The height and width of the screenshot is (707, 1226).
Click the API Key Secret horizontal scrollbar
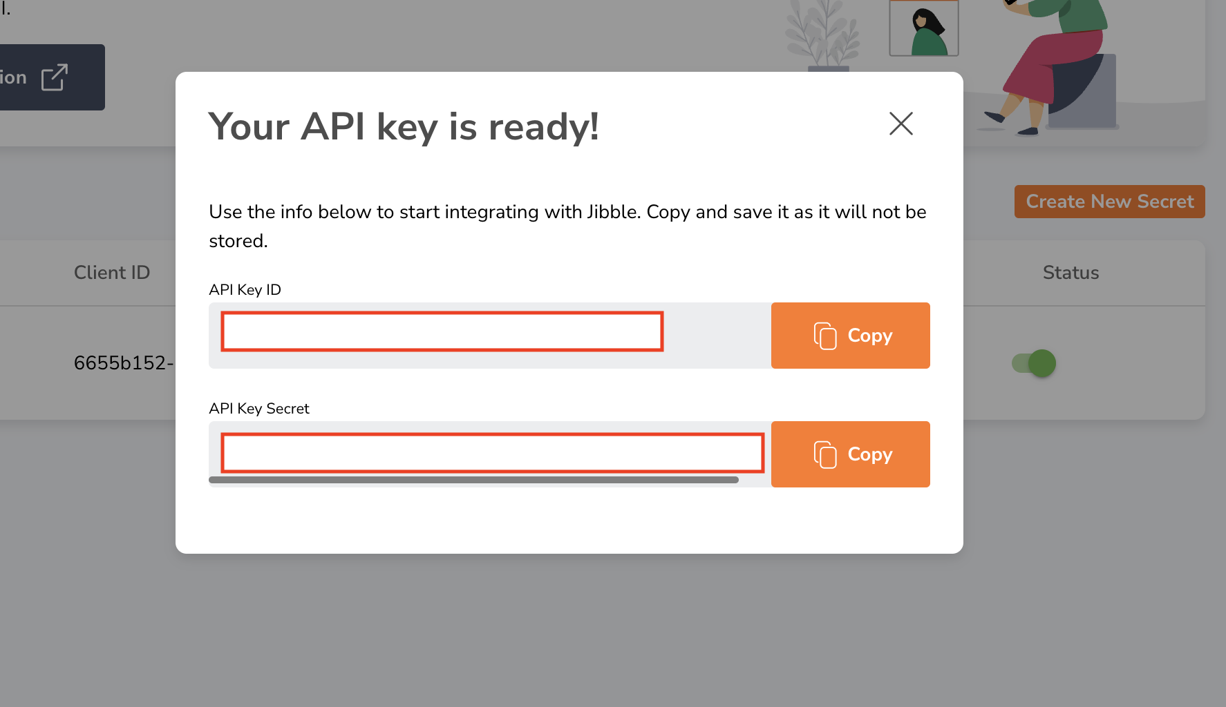point(473,480)
